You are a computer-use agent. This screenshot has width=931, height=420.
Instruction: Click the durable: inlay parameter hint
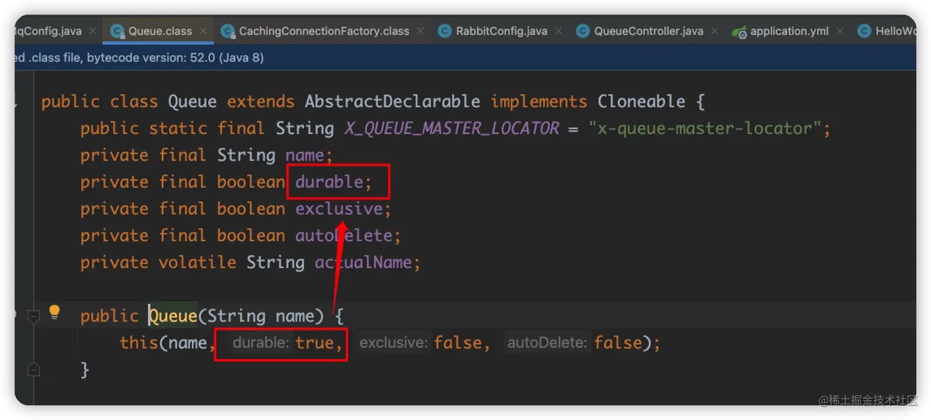click(x=260, y=343)
